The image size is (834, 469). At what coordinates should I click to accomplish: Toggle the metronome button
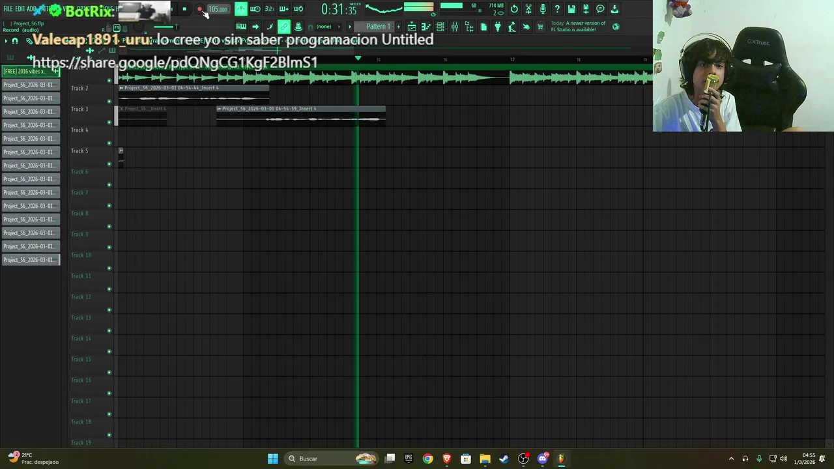[241, 9]
